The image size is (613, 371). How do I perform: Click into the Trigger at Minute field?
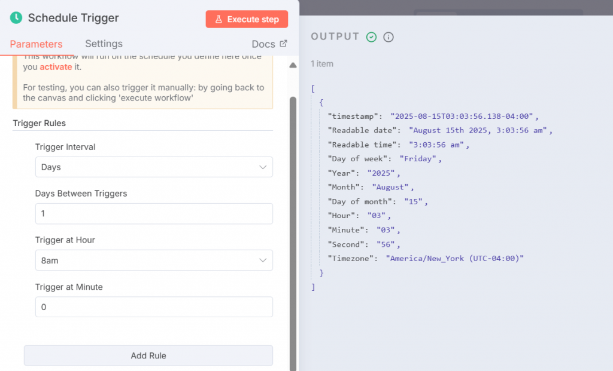(x=154, y=307)
